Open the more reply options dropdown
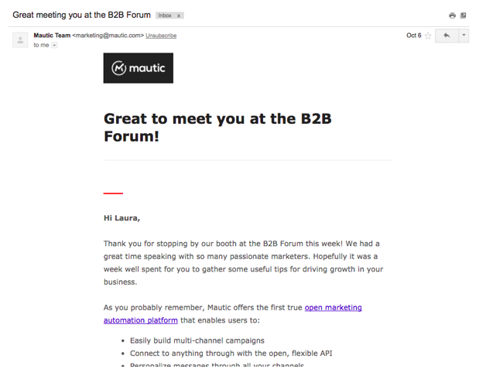486x369 pixels. 464,36
